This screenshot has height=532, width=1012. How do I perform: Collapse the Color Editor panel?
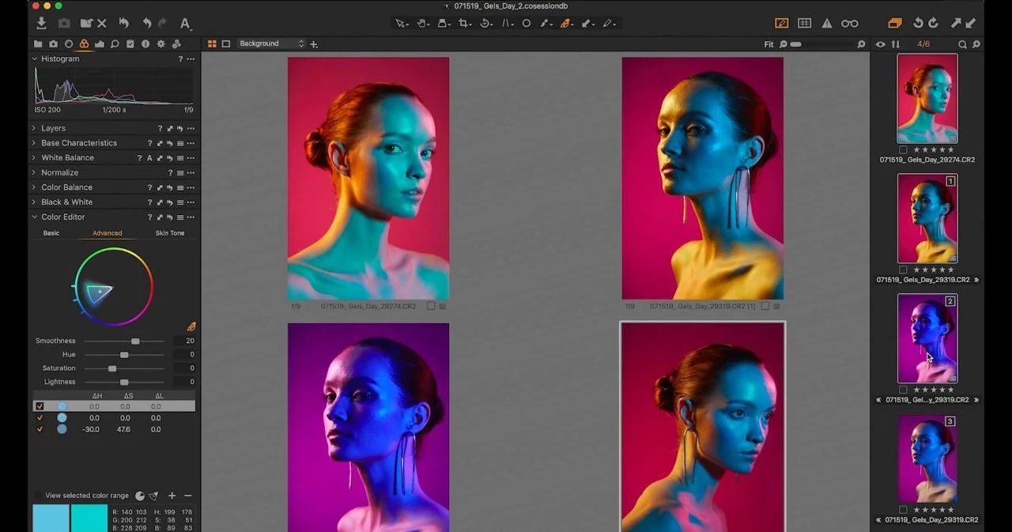(34, 217)
